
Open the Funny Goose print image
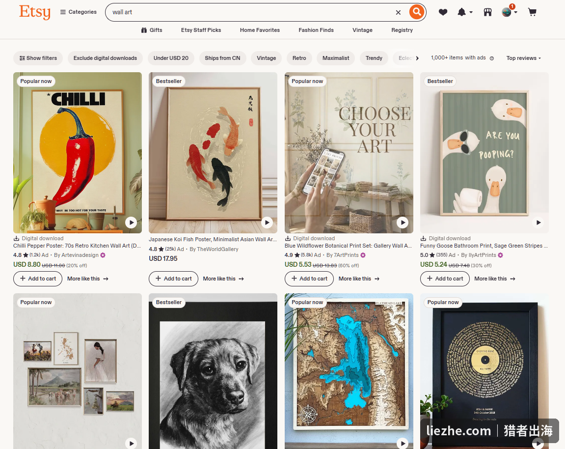coord(484,153)
